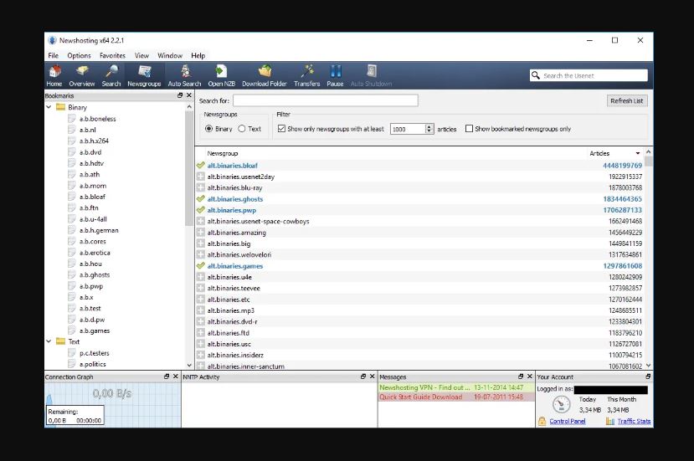Open the Control Panel link
Screen dimensions: 694x461
point(568,421)
